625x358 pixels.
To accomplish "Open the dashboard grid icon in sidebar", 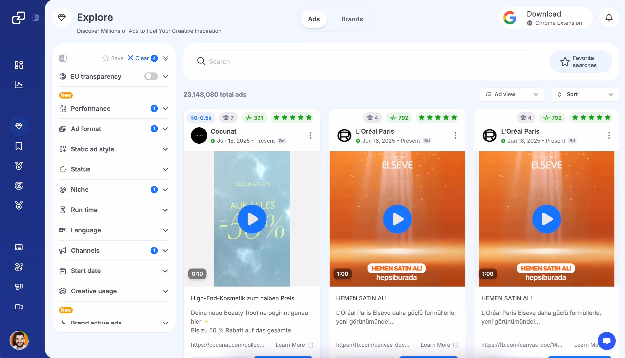I will click(x=19, y=65).
